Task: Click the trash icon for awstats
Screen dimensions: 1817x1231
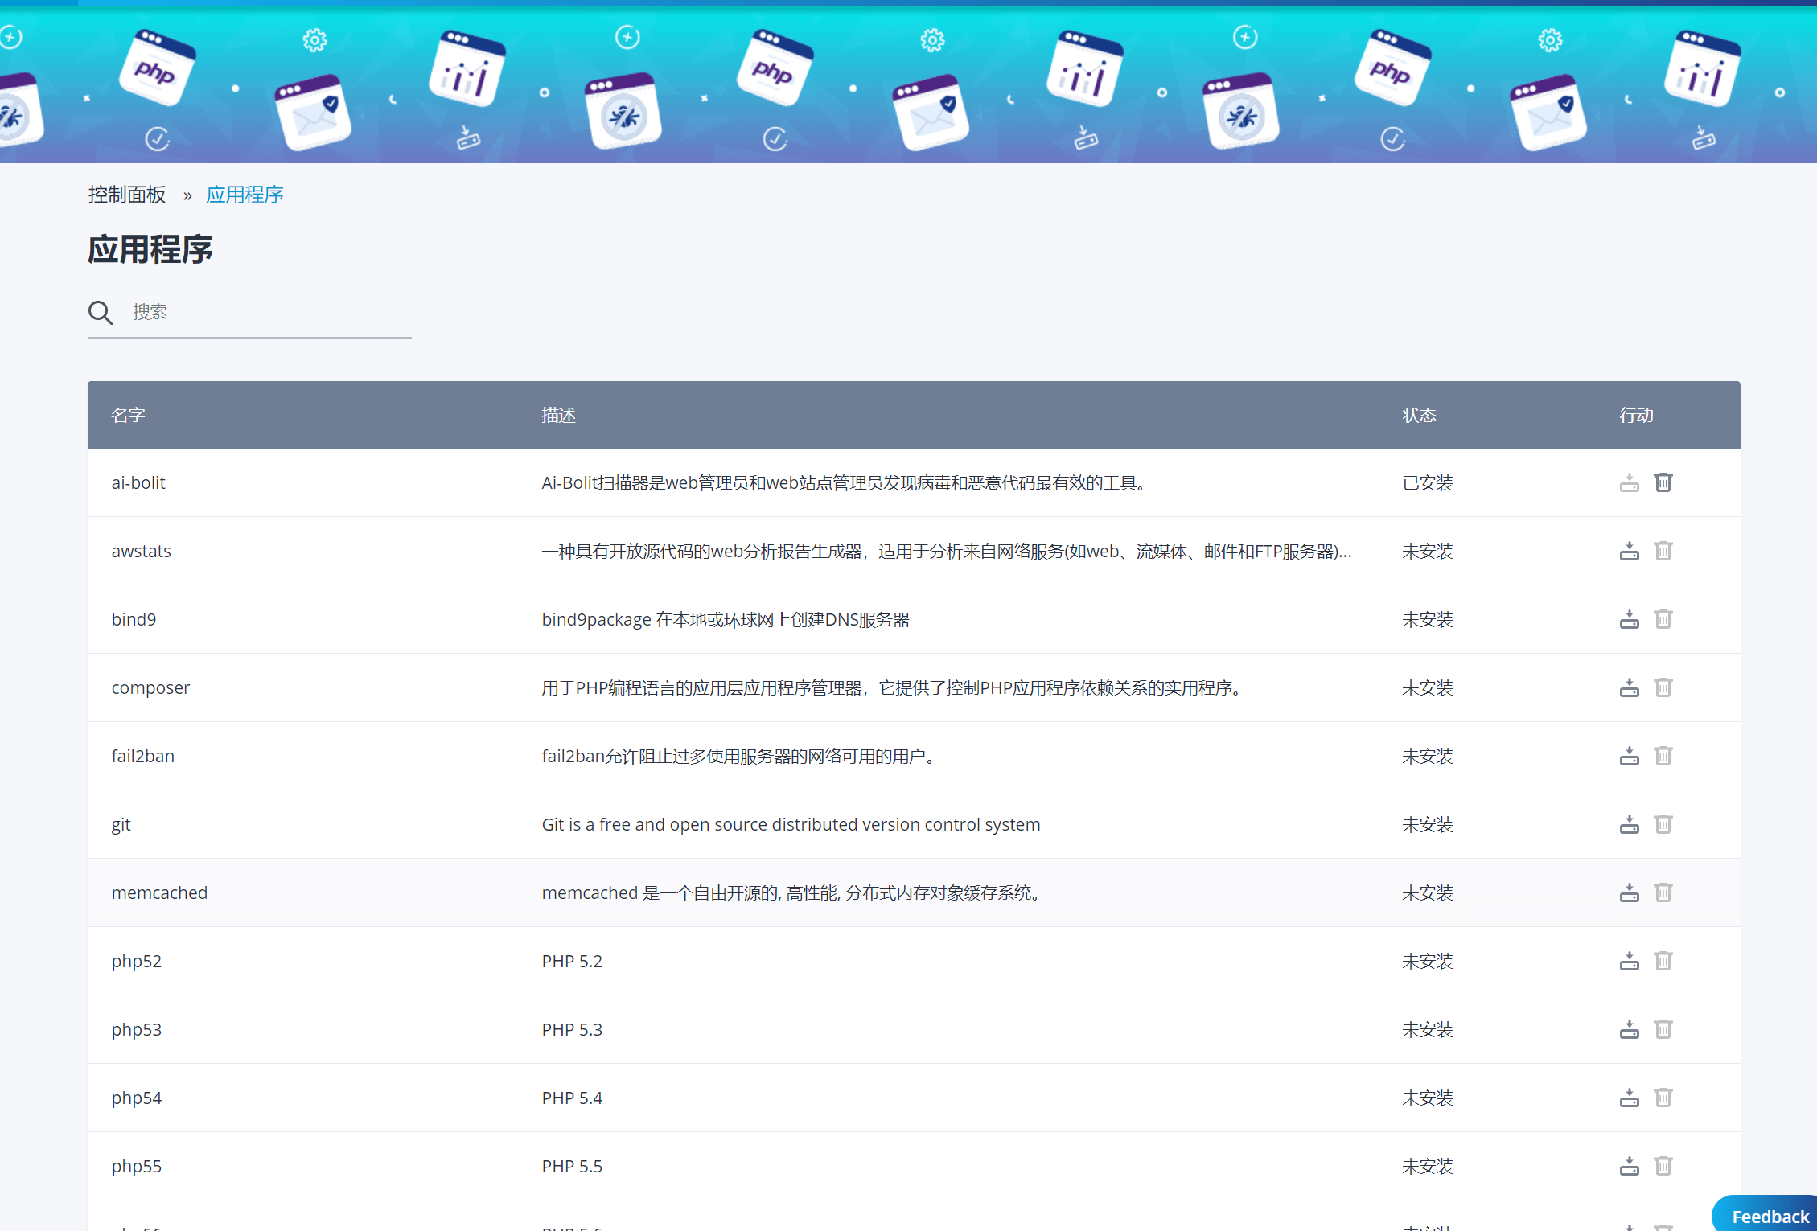Action: tap(1663, 551)
